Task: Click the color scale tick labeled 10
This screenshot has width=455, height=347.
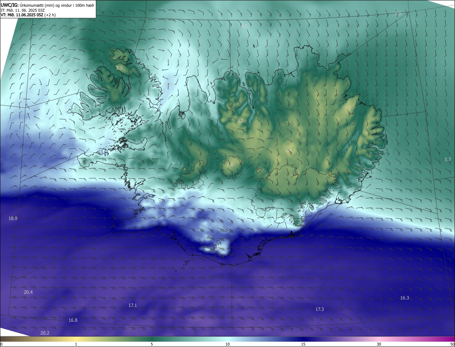Action: pos(227,344)
